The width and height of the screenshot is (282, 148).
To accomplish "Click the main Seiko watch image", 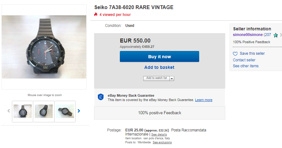I will (44, 47).
